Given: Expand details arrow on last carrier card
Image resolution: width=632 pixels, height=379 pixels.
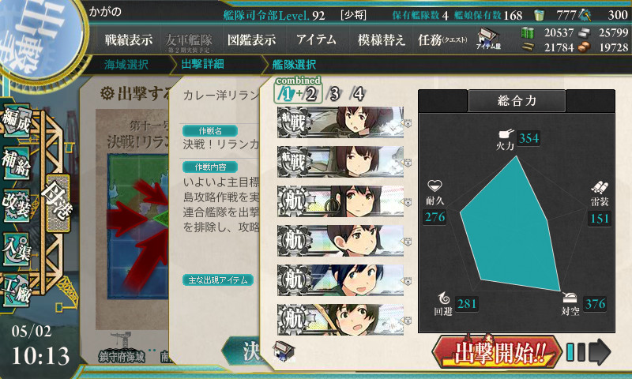Looking at the screenshot, I should click(408, 321).
